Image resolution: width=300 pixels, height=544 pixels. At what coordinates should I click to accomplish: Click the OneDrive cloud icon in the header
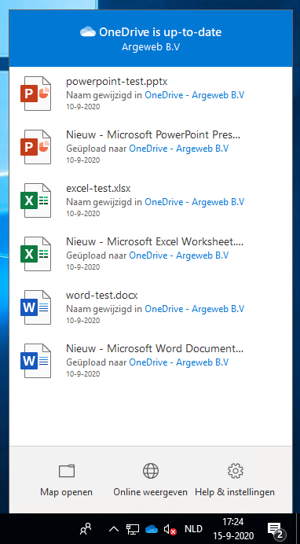click(x=88, y=32)
